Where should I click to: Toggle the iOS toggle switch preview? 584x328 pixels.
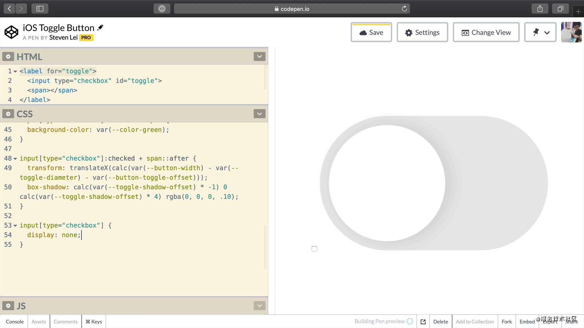pyautogui.click(x=434, y=183)
